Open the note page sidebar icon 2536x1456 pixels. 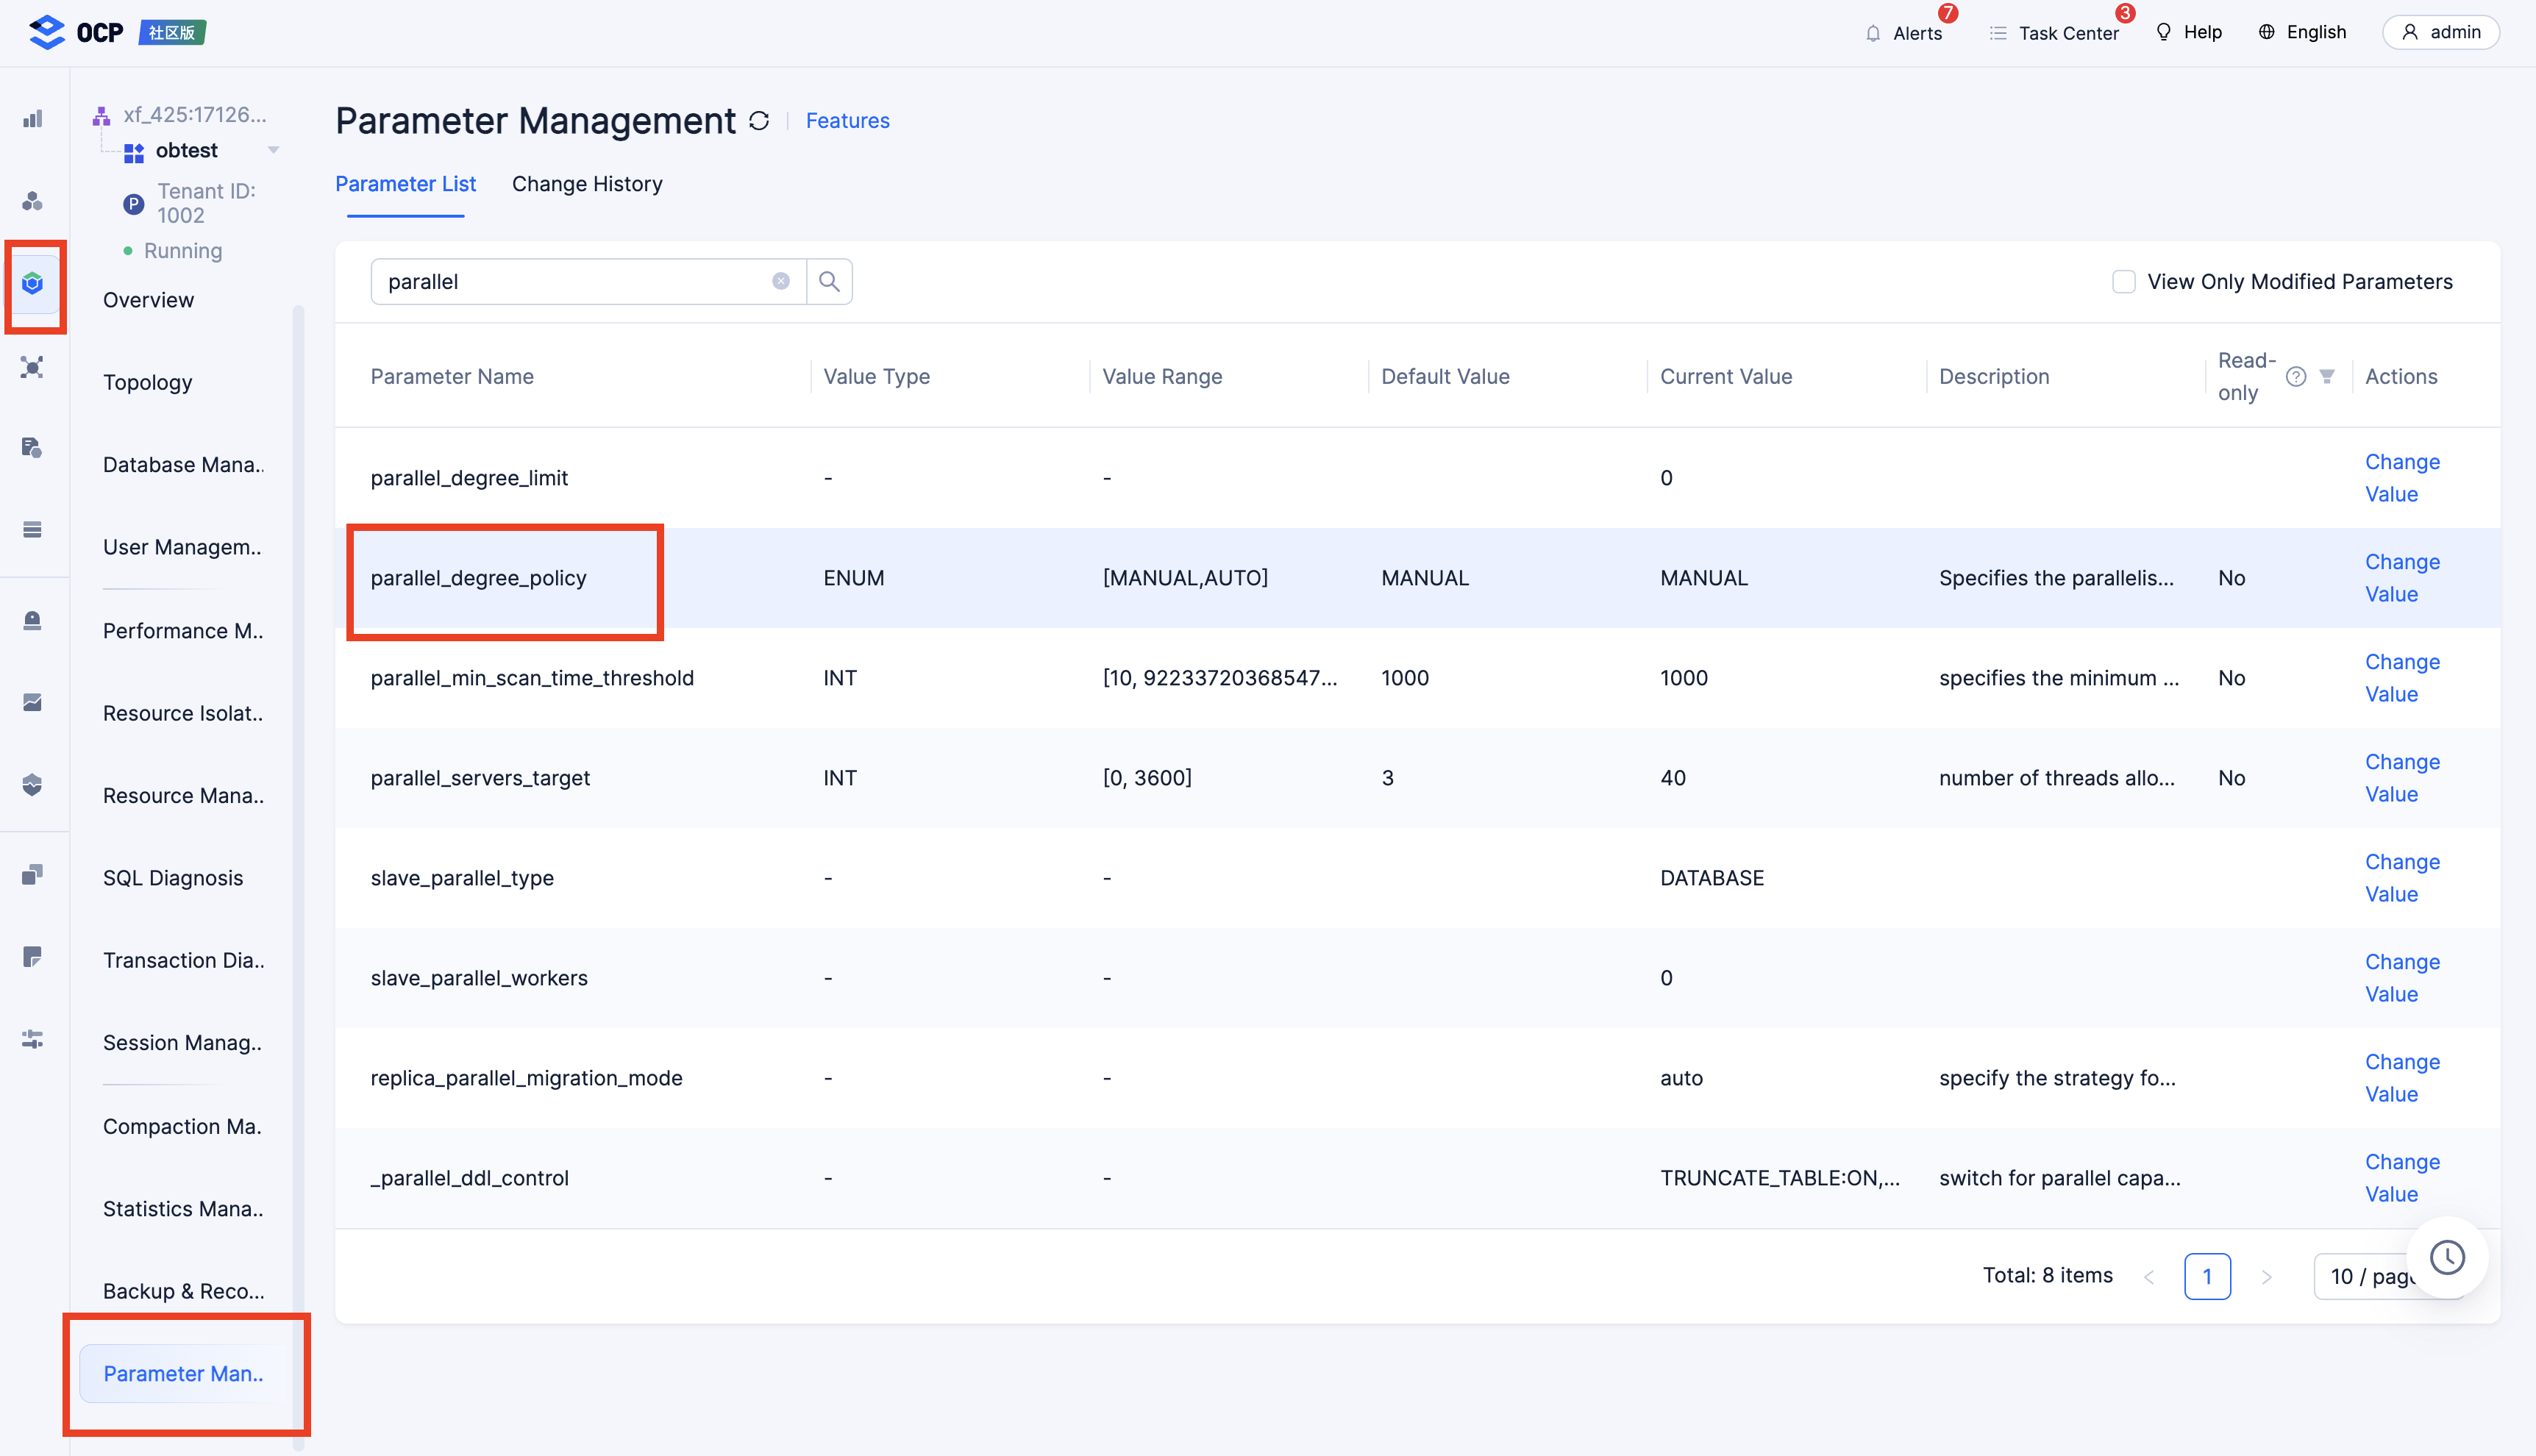tap(33, 957)
